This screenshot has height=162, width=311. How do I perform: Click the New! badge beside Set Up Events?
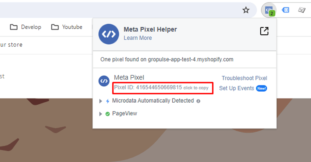tap(261, 88)
